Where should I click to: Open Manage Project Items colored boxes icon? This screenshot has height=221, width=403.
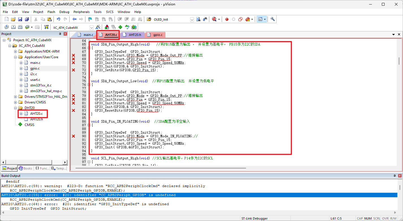[x=107, y=27]
